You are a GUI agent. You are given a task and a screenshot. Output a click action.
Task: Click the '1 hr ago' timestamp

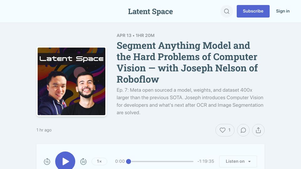point(44,130)
